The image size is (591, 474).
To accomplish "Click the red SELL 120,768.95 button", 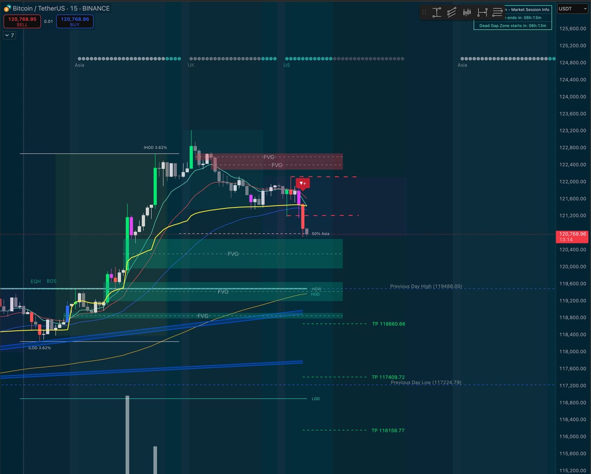I will pyautogui.click(x=22, y=21).
